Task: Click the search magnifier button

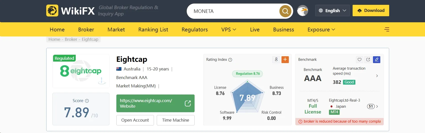Action: [285, 11]
